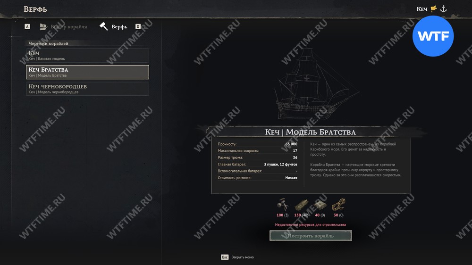Click the Построить корабль button

[x=311, y=235]
